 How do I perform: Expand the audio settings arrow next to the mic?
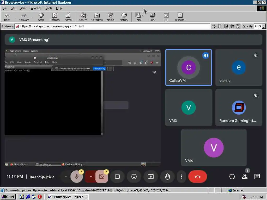[66, 177]
